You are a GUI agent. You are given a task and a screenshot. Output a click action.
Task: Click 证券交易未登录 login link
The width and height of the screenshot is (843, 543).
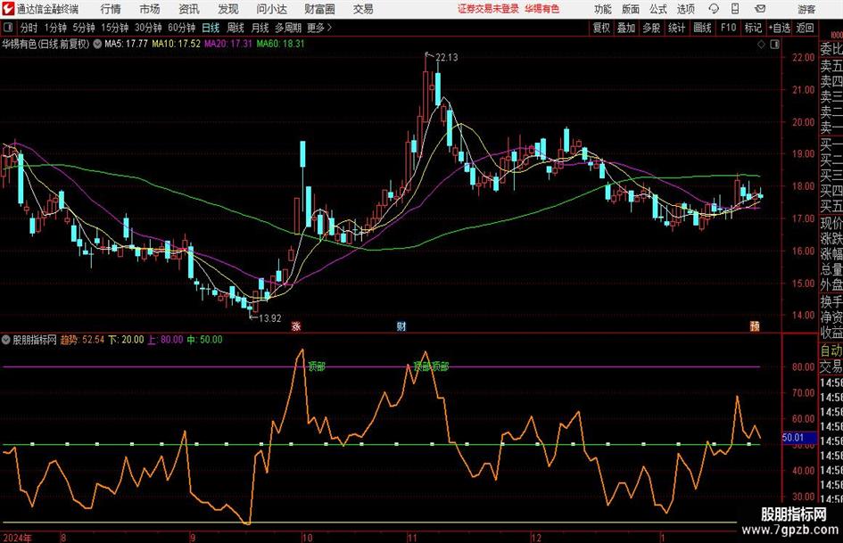click(488, 9)
